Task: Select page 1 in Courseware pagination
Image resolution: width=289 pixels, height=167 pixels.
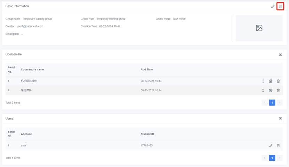Action: click(x=272, y=103)
